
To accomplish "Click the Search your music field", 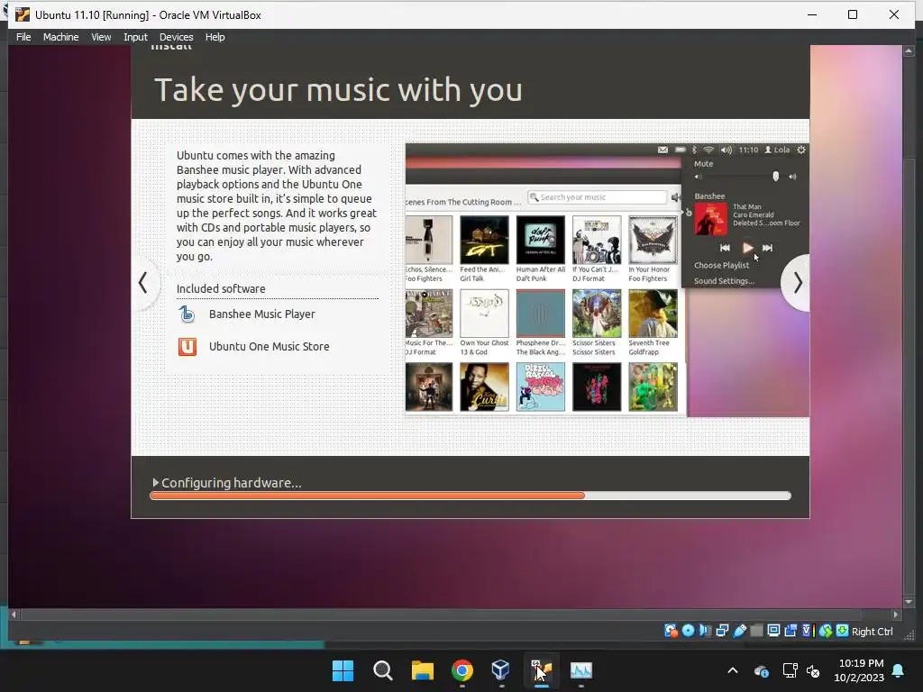I will 597,197.
